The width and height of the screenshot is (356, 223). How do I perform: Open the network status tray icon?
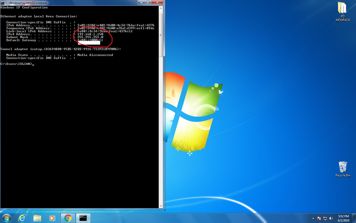325,218
